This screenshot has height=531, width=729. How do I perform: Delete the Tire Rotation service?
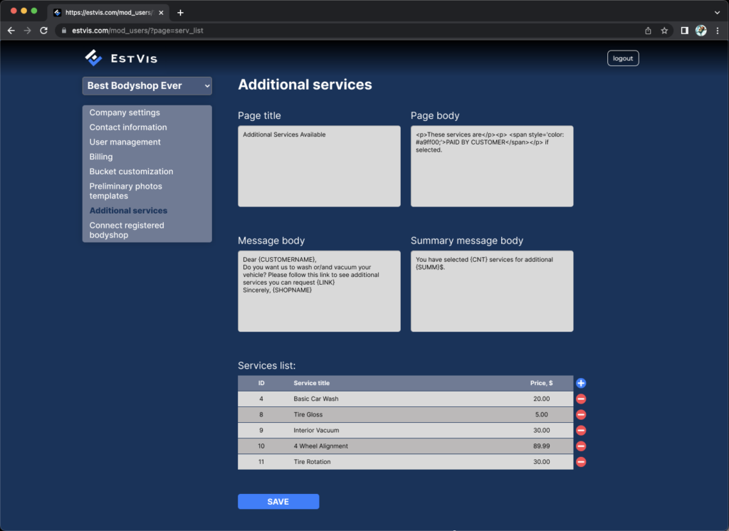point(581,462)
